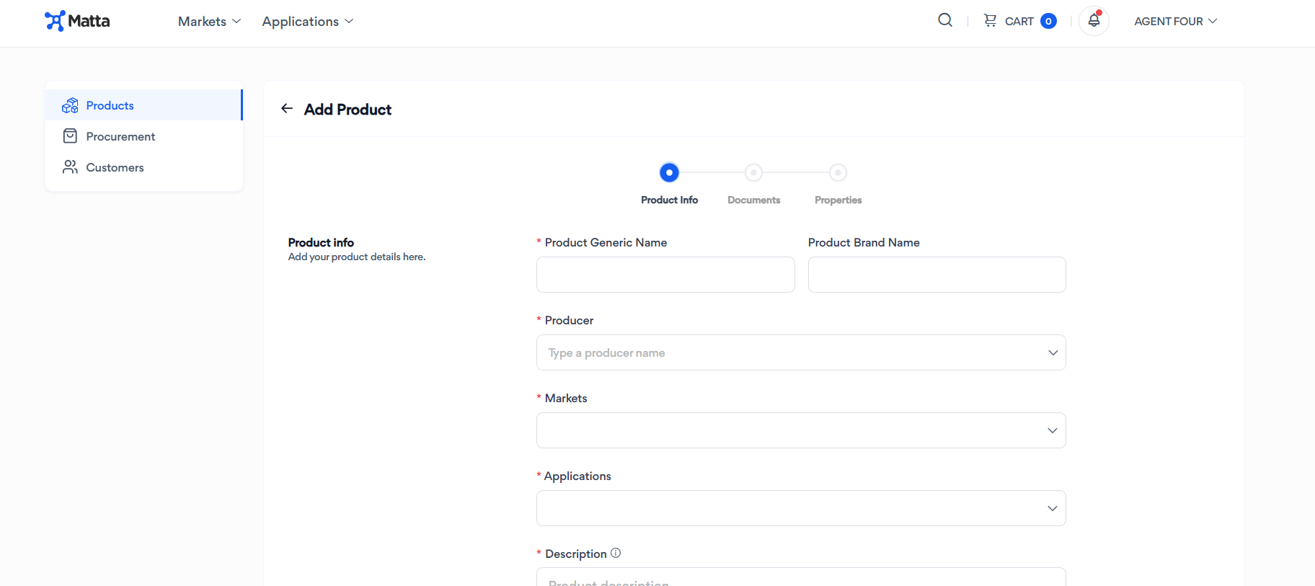Focus the Product Brand Name field

[937, 275]
